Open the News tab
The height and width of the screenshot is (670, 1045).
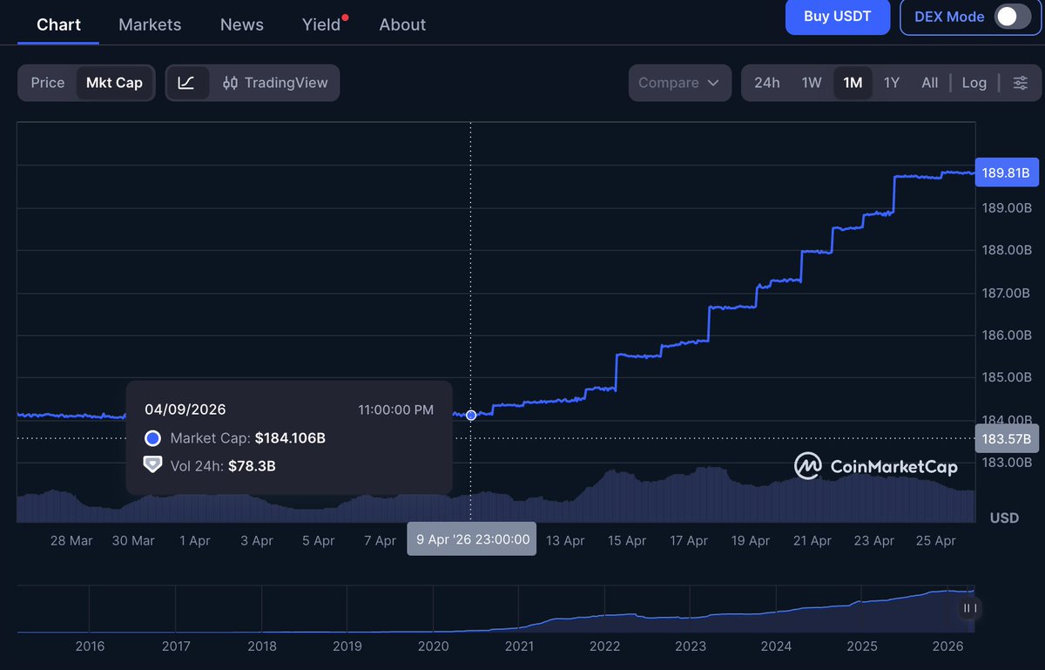tap(242, 24)
